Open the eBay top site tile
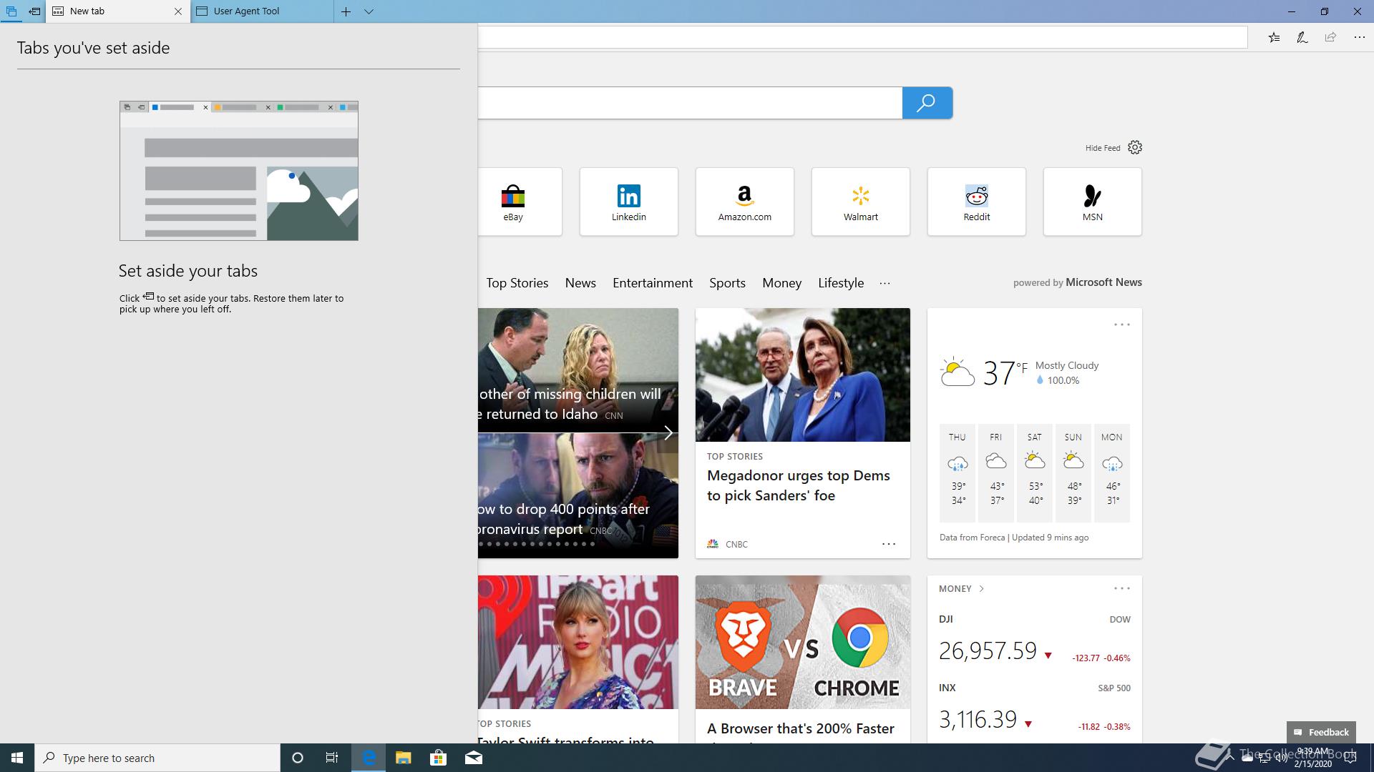 coord(520,202)
